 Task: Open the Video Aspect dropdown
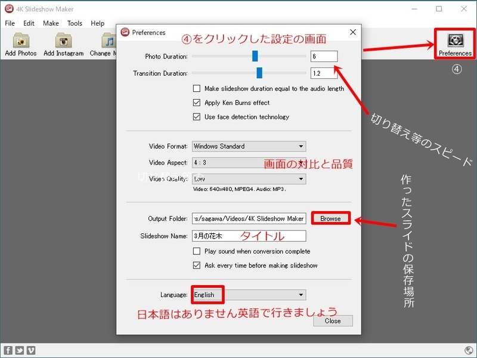(x=249, y=162)
